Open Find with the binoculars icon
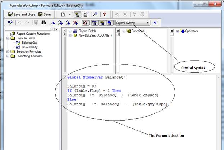The image size is (224, 150). 44,23
